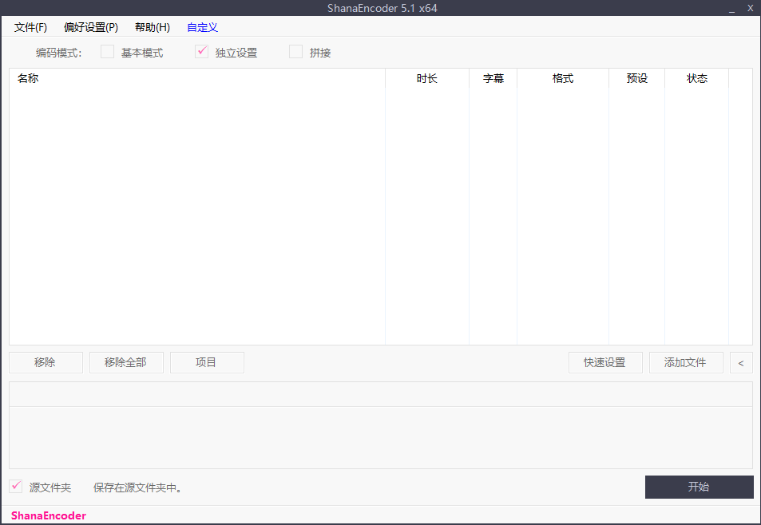The width and height of the screenshot is (761, 525).
Task: Uncheck the 独立设置 option
Action: (x=201, y=52)
